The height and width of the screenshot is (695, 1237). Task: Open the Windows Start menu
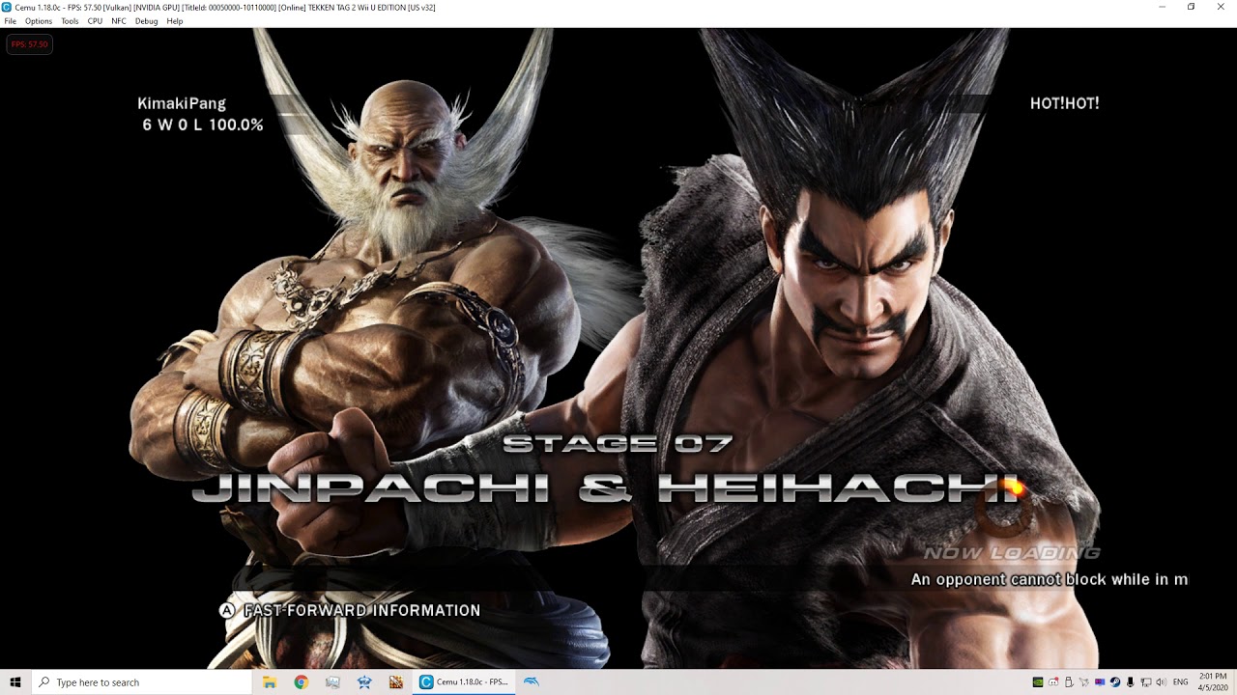click(15, 682)
